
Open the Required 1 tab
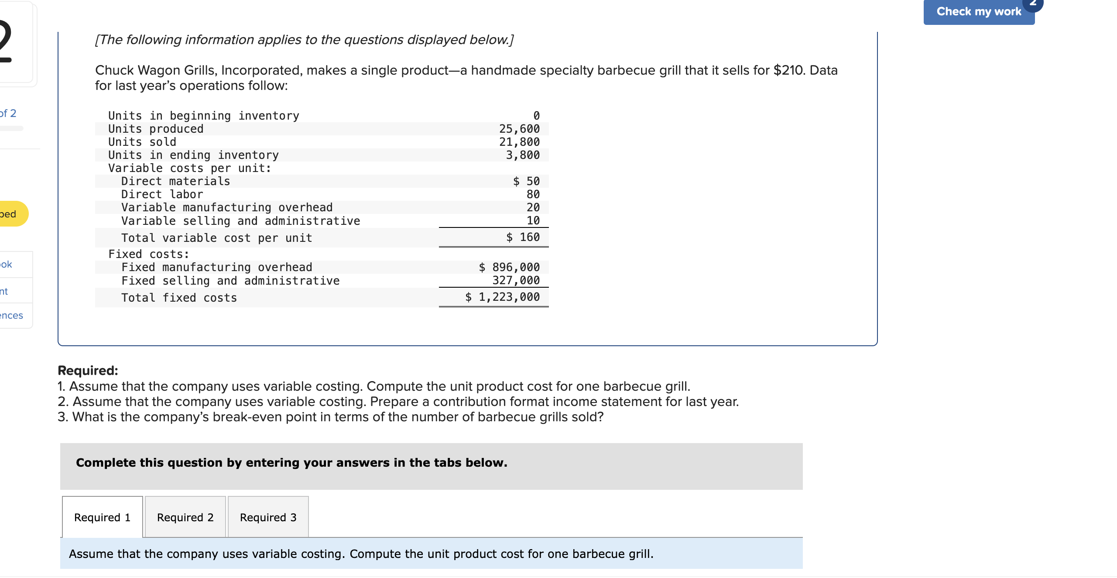point(102,517)
